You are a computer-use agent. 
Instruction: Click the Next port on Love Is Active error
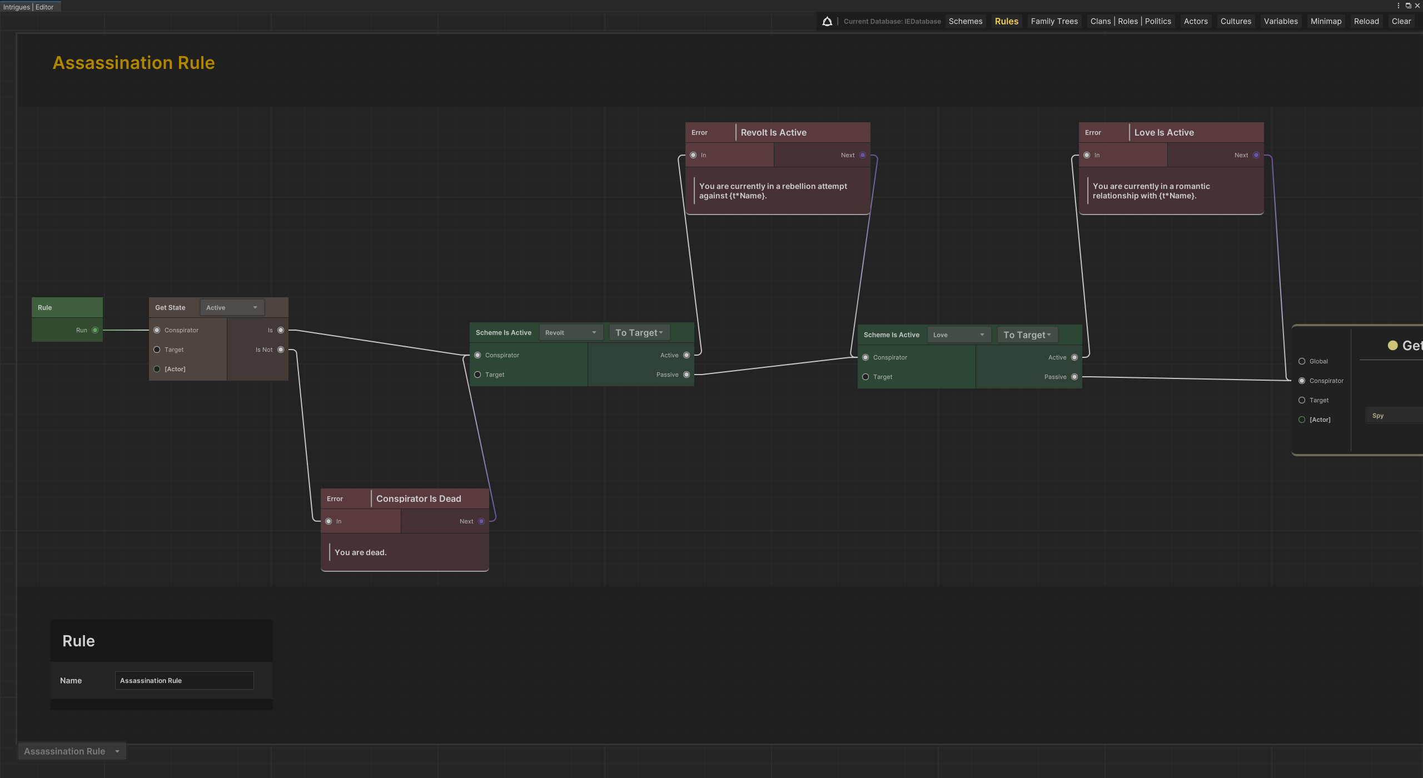pos(1256,155)
